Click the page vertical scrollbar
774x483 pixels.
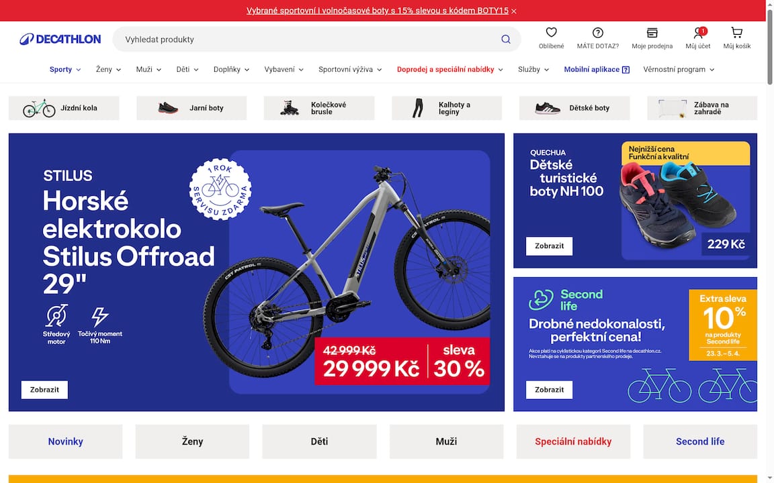(x=770, y=241)
